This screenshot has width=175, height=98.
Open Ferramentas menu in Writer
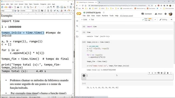(x=43, y=4)
